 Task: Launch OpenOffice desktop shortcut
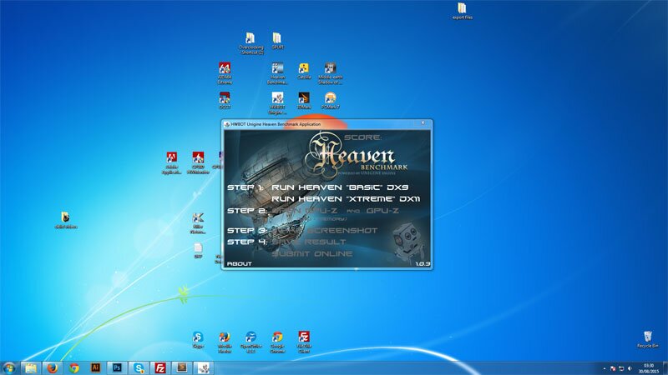[x=251, y=342]
